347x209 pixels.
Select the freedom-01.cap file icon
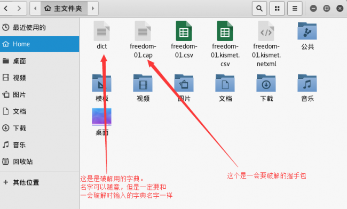tap(143, 31)
